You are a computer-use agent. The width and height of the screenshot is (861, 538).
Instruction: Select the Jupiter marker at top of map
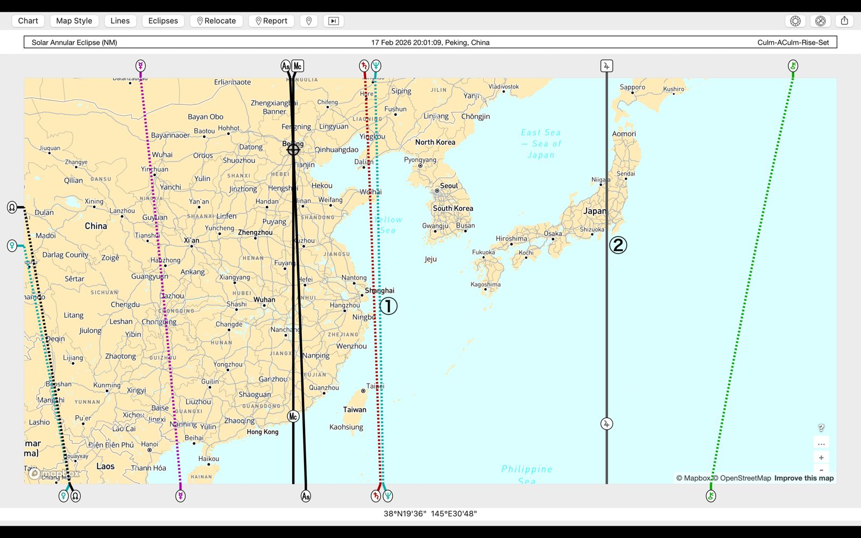pyautogui.click(x=606, y=66)
